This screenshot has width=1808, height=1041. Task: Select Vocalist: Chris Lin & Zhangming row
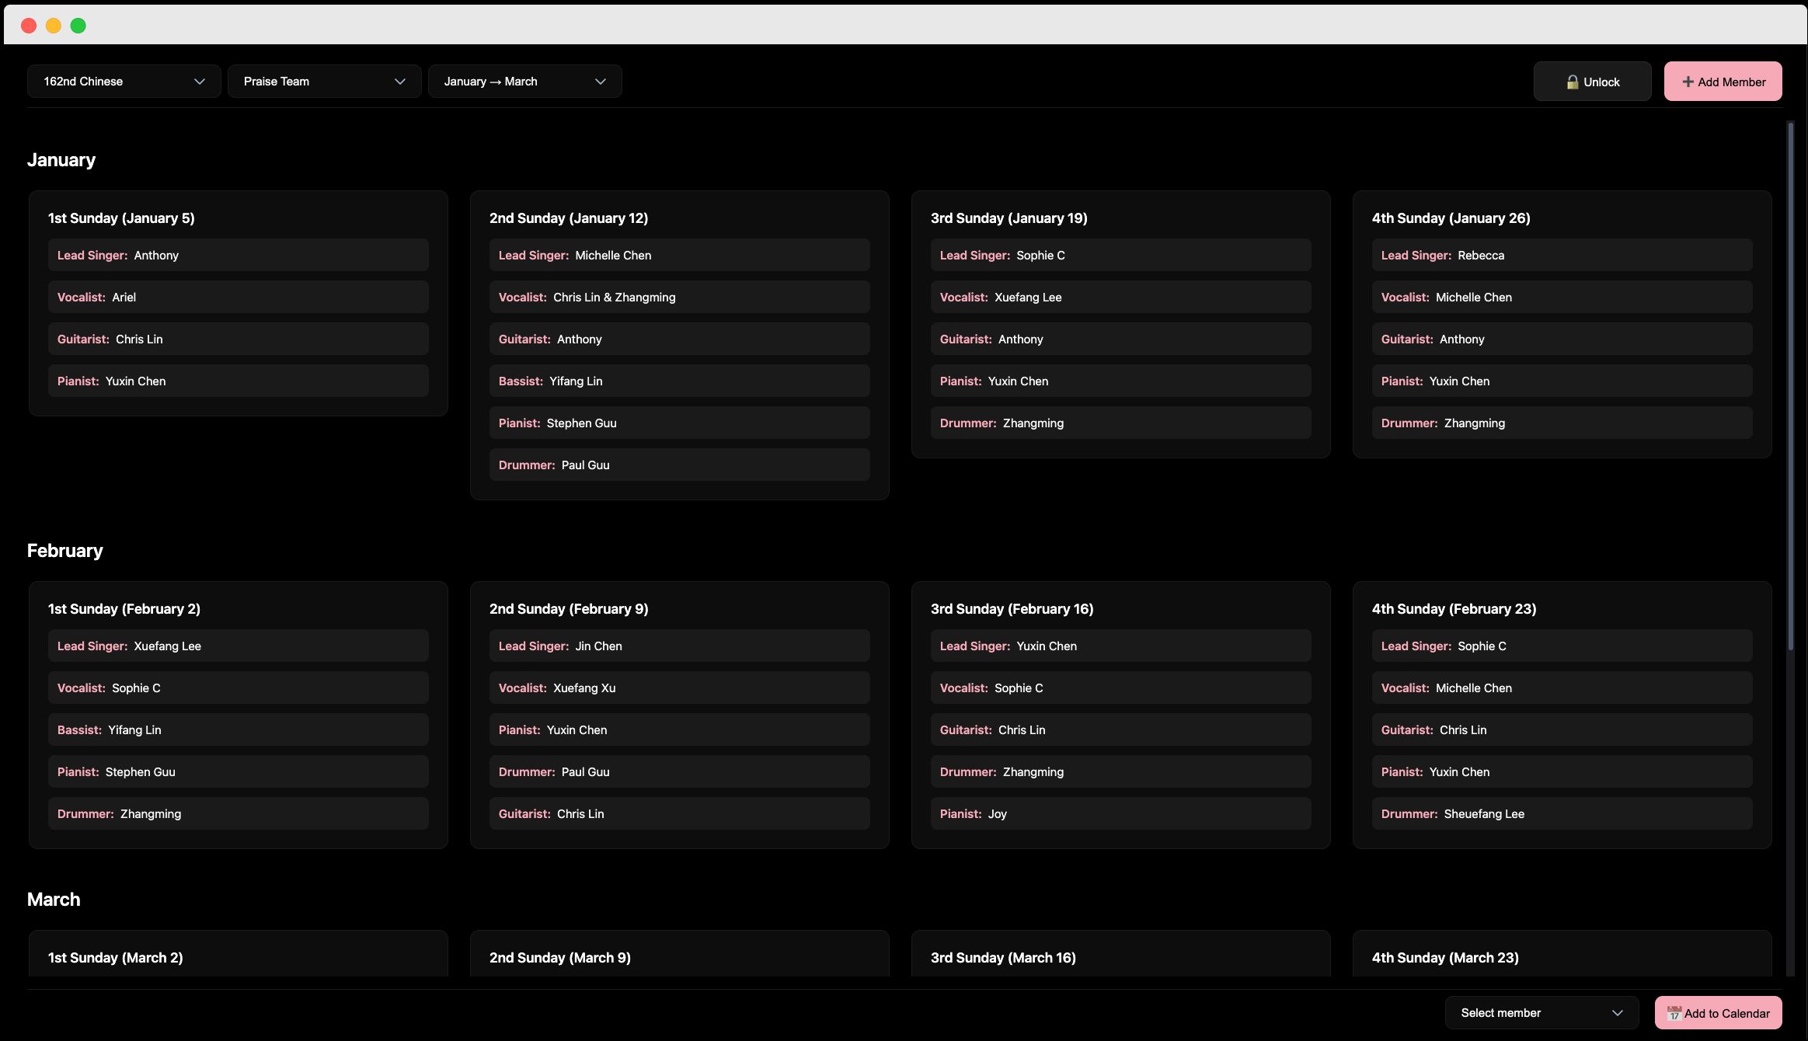pos(680,297)
